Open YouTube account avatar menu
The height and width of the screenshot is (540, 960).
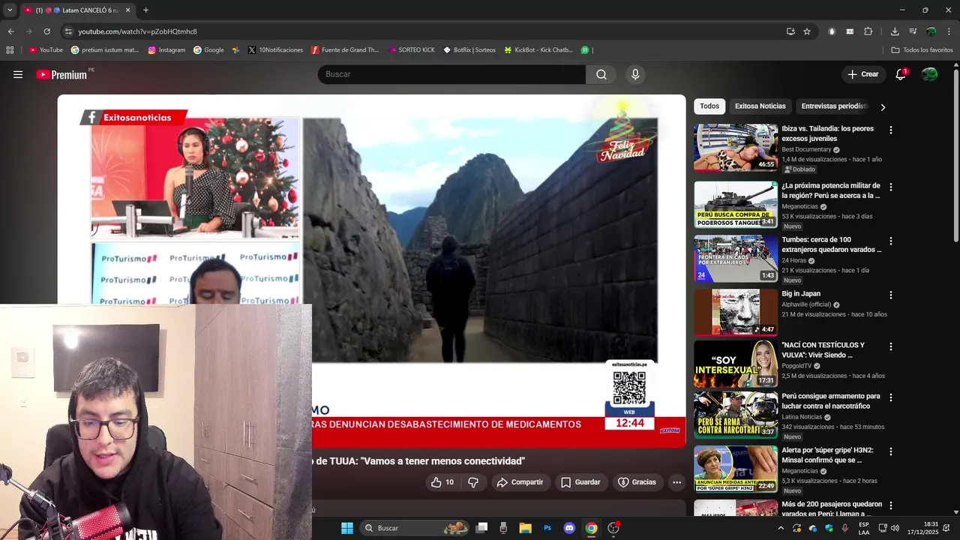[929, 74]
